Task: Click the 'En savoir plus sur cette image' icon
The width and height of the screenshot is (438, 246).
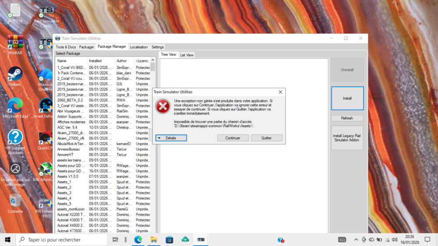Action: [15, 174]
